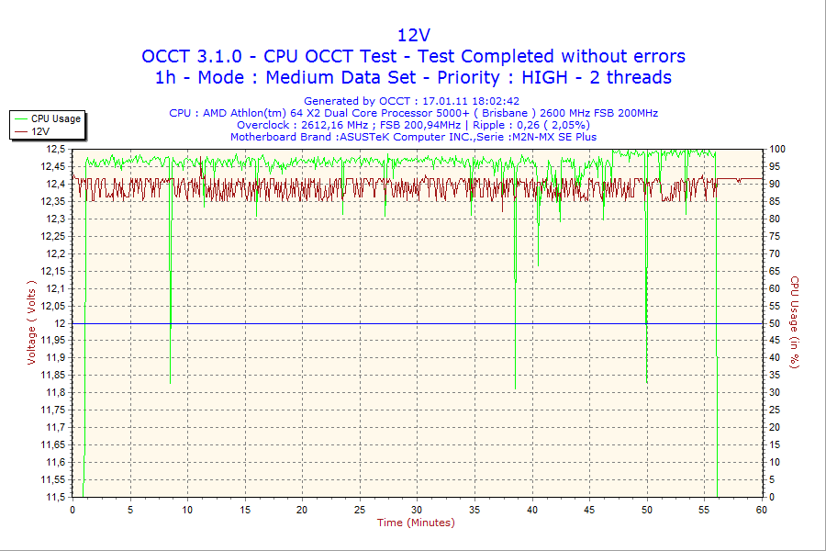Screen dimensions: 826x551
Task: Click the 'Overclock : 2612,16 MHz' line
Action: (414, 125)
